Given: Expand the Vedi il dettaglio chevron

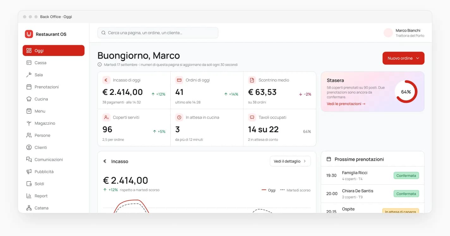Looking at the screenshot, I should (x=305, y=161).
